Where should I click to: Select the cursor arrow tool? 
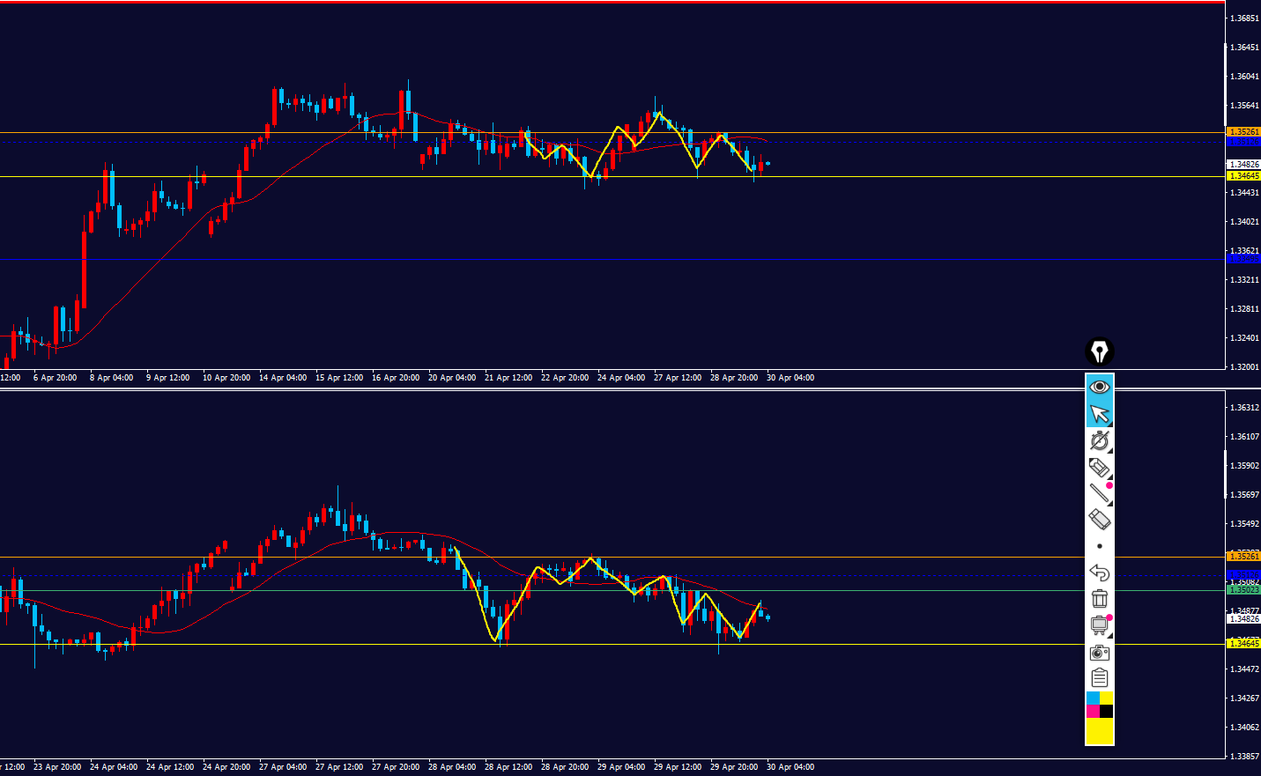tap(1099, 414)
